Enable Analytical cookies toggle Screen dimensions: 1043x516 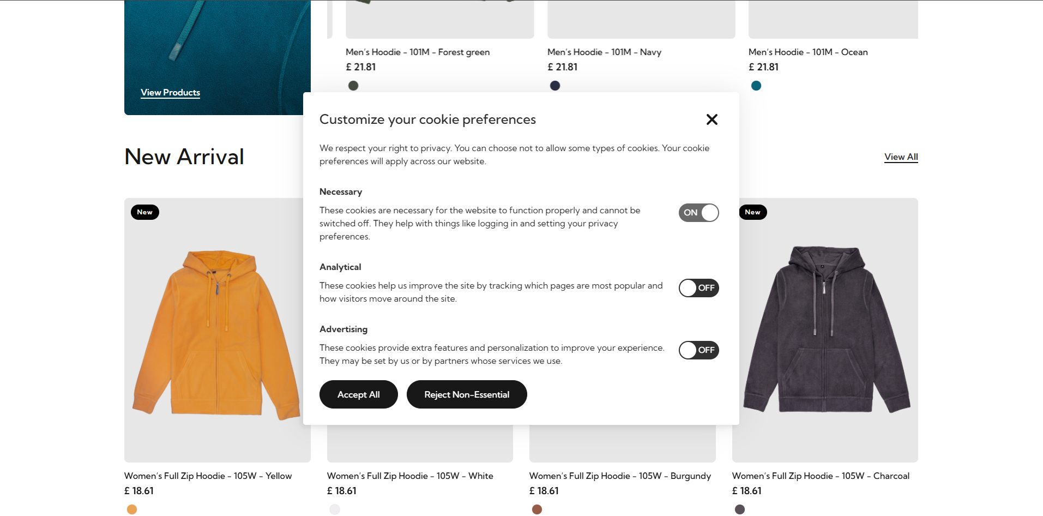(x=698, y=288)
